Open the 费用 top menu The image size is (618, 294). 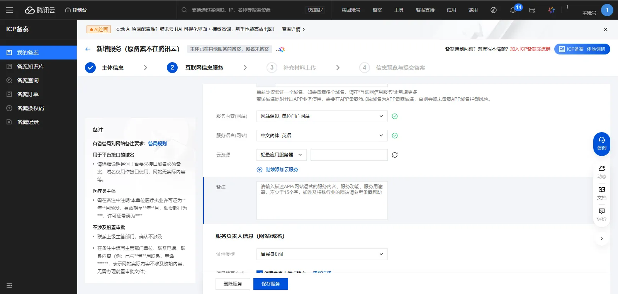(473, 10)
